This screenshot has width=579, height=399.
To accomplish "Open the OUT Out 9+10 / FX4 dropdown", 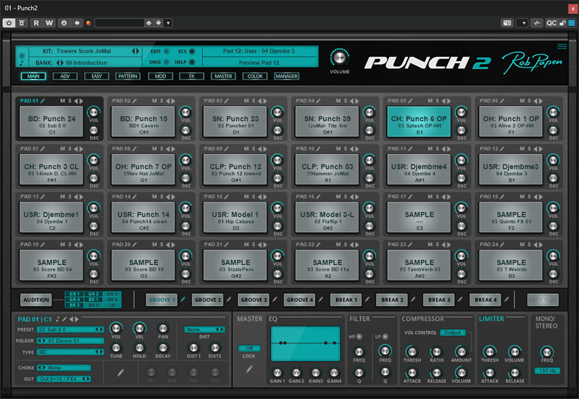I will [x=64, y=379].
